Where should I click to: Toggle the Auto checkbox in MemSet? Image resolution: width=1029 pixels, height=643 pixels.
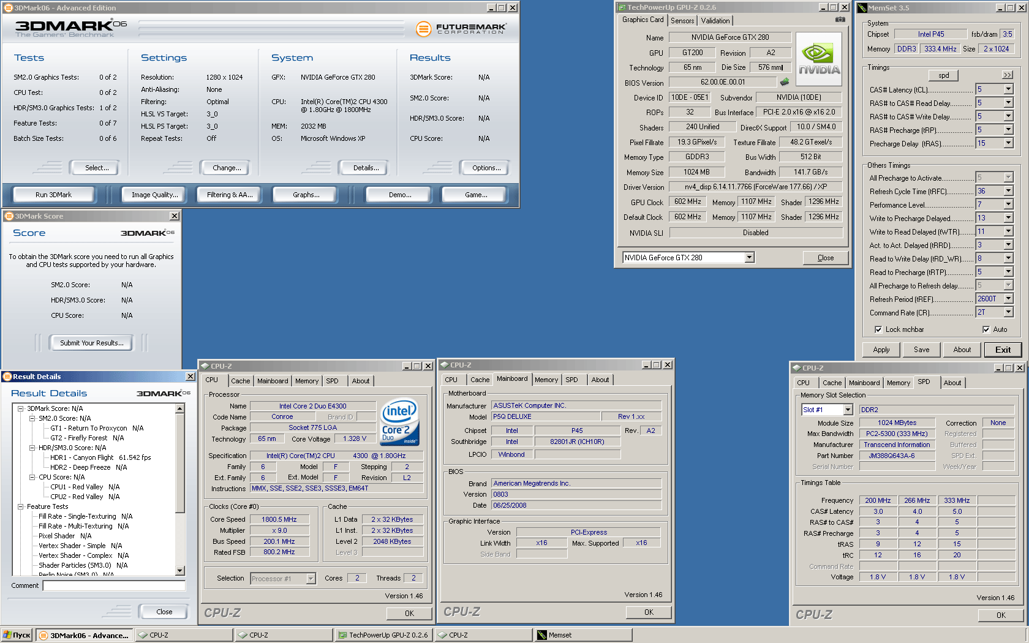[986, 329]
